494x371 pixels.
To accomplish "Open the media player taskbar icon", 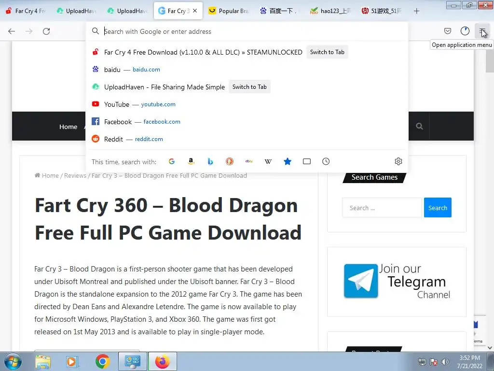I will coord(72,361).
